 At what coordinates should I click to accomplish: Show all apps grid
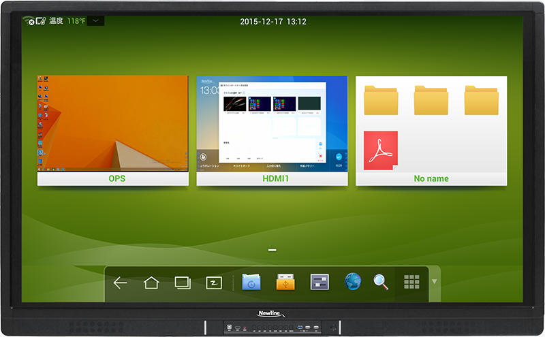[411, 283]
